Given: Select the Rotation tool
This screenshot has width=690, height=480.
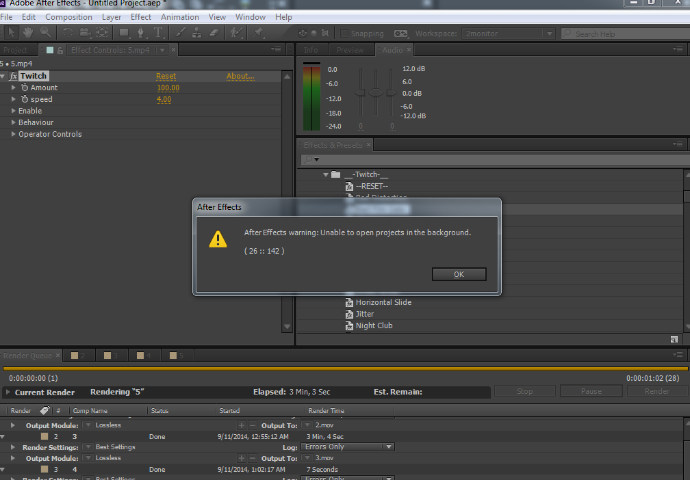Looking at the screenshot, I should (x=68, y=33).
